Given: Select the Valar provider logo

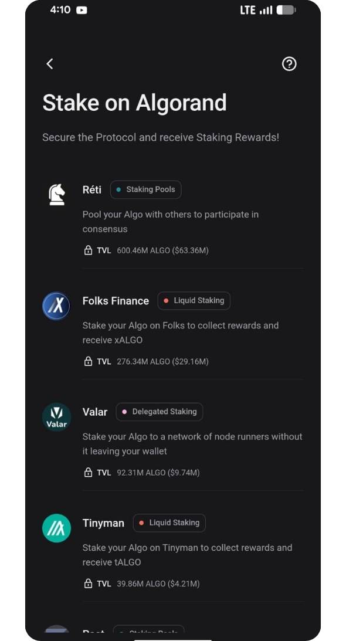Looking at the screenshot, I should pyautogui.click(x=56, y=417).
